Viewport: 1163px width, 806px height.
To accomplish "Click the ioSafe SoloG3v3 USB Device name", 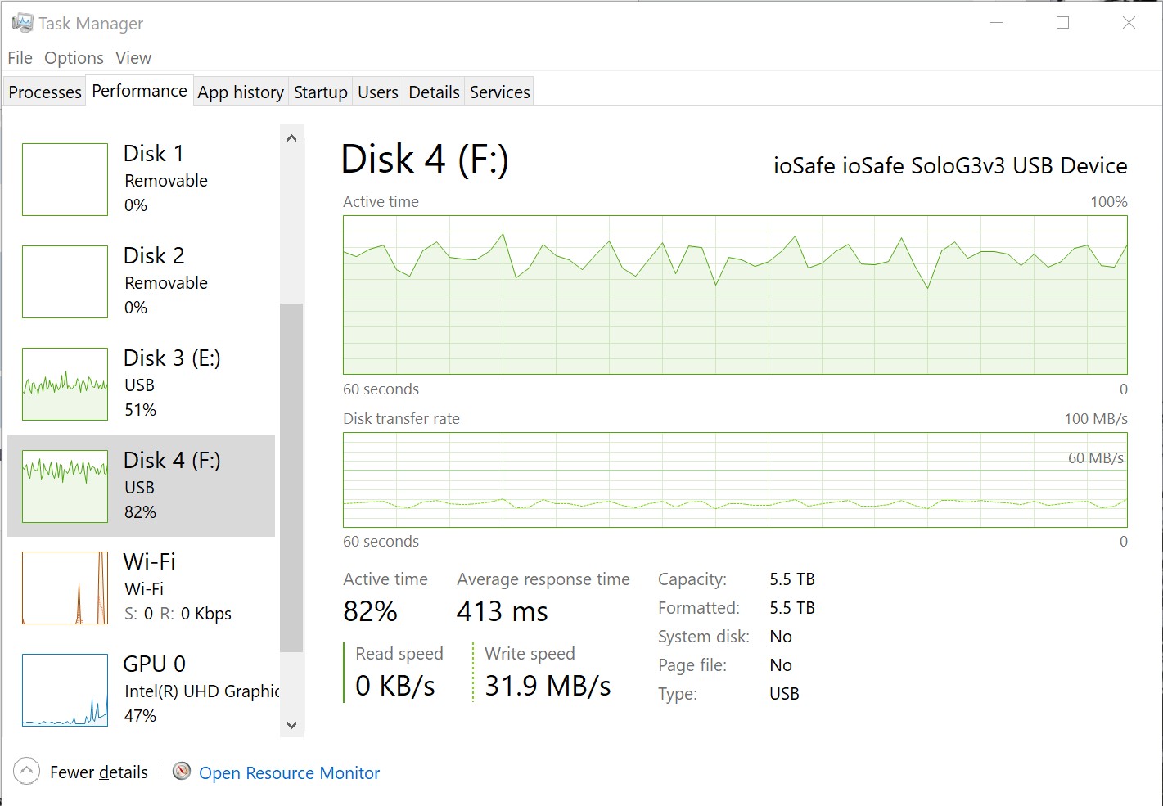I will (950, 166).
